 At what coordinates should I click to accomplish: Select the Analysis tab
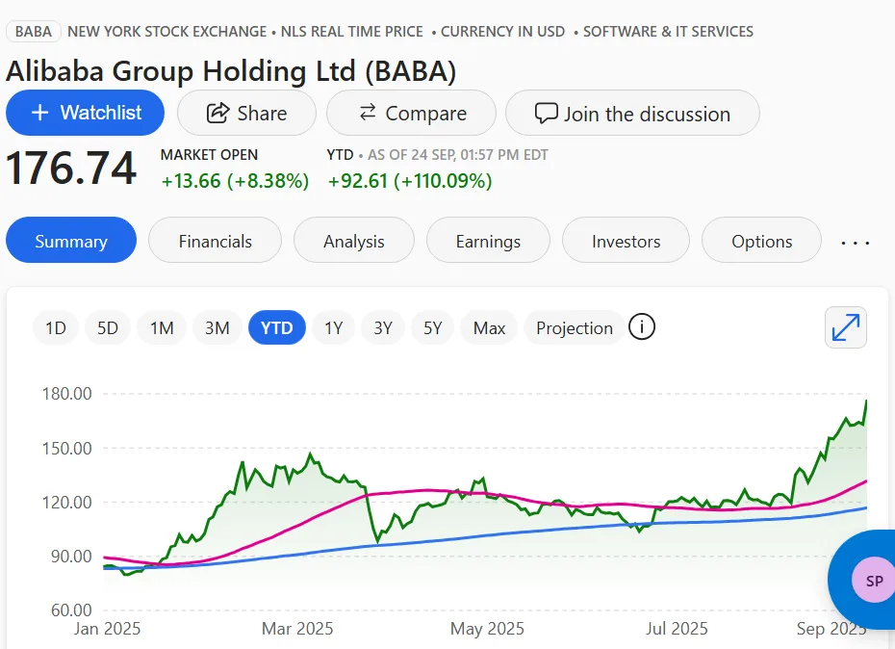(353, 240)
